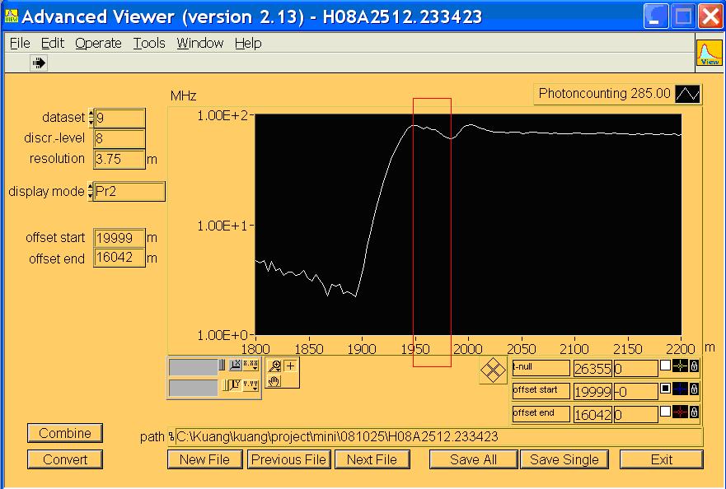Click the 2200 X-axis label
This screenshot has width=726, height=489.
(x=681, y=349)
